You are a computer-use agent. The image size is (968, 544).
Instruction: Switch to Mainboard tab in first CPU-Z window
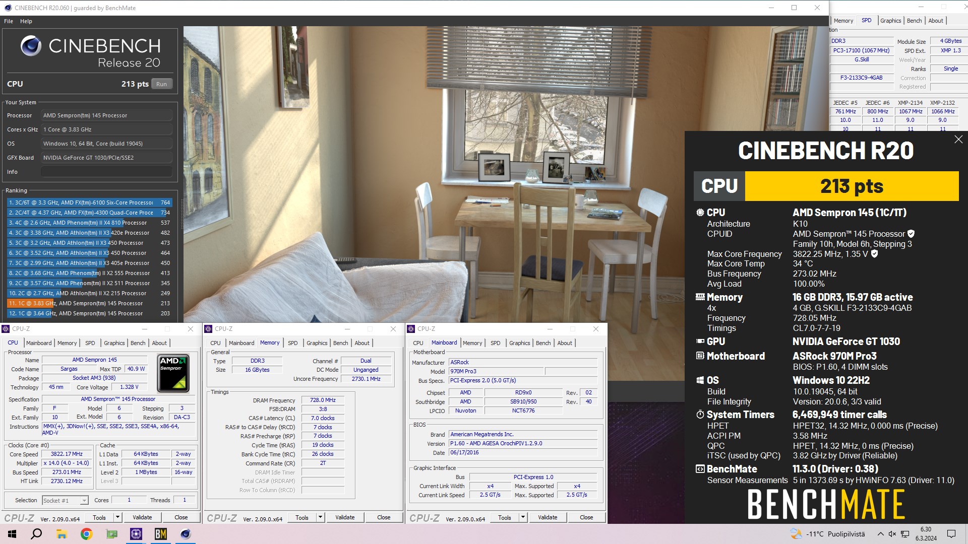[x=39, y=343]
